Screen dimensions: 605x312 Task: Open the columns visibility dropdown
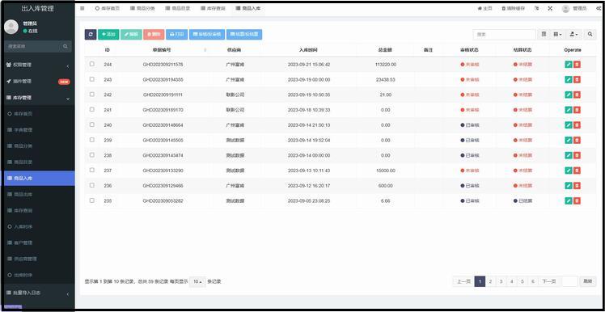pos(557,34)
